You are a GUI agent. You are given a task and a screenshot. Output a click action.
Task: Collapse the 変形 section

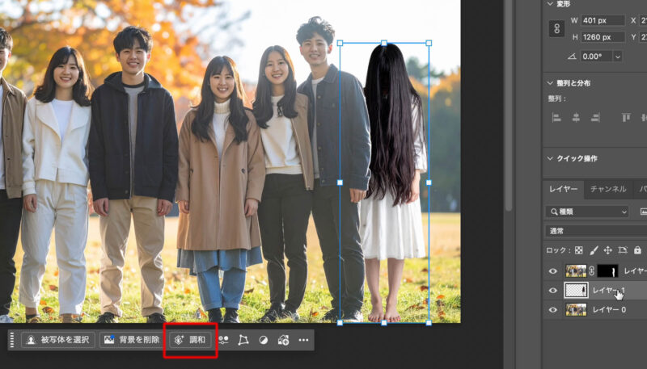[x=550, y=4]
